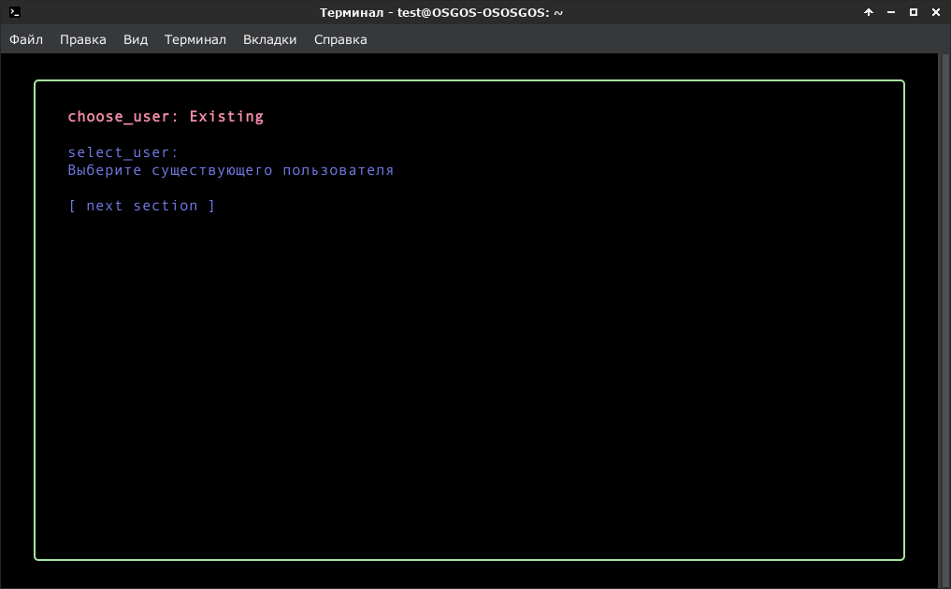Click empty area inside the green frame
Image resolution: width=951 pixels, height=589 pixels.
click(x=469, y=388)
